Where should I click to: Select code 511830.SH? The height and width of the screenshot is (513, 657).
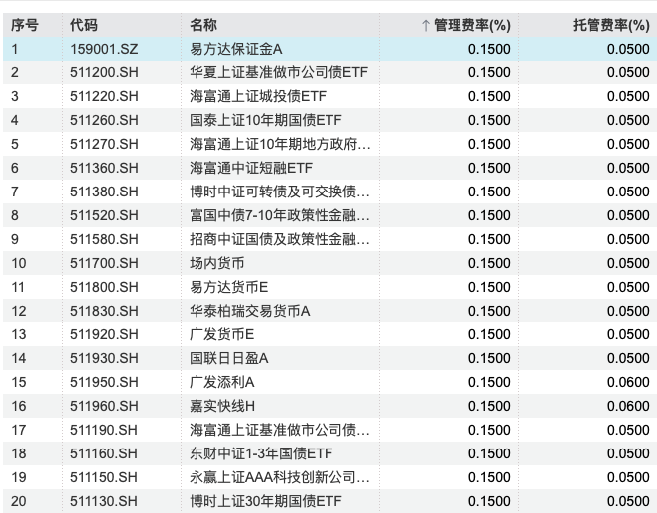104,312
